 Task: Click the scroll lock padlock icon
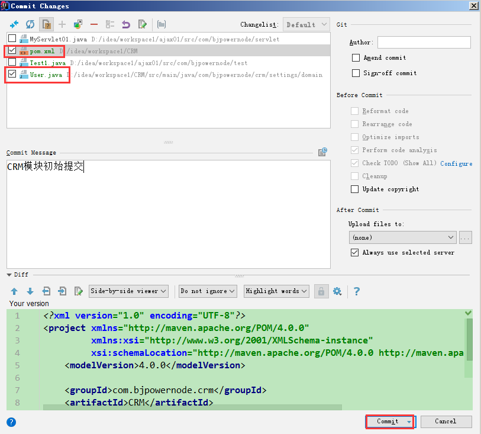[321, 291]
